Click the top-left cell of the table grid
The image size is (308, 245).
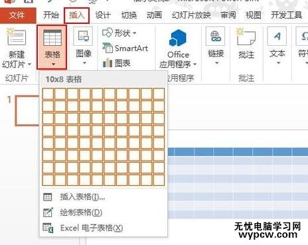tap(48, 94)
